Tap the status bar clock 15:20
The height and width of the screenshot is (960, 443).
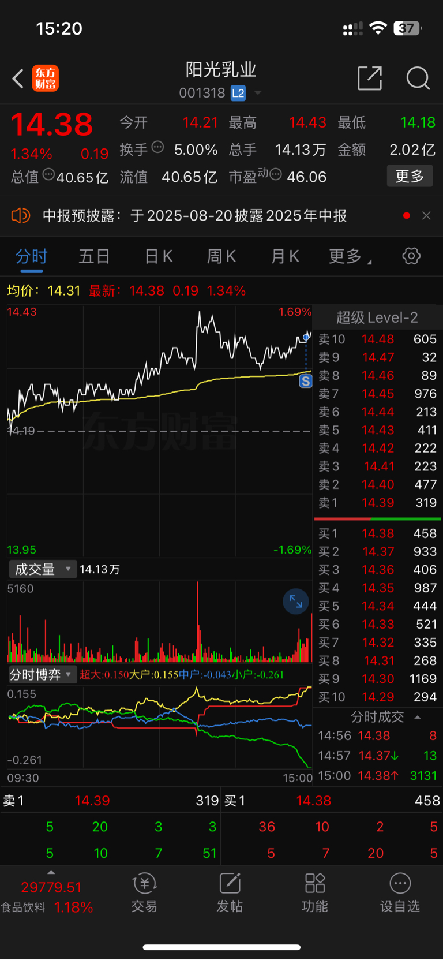pos(59,28)
